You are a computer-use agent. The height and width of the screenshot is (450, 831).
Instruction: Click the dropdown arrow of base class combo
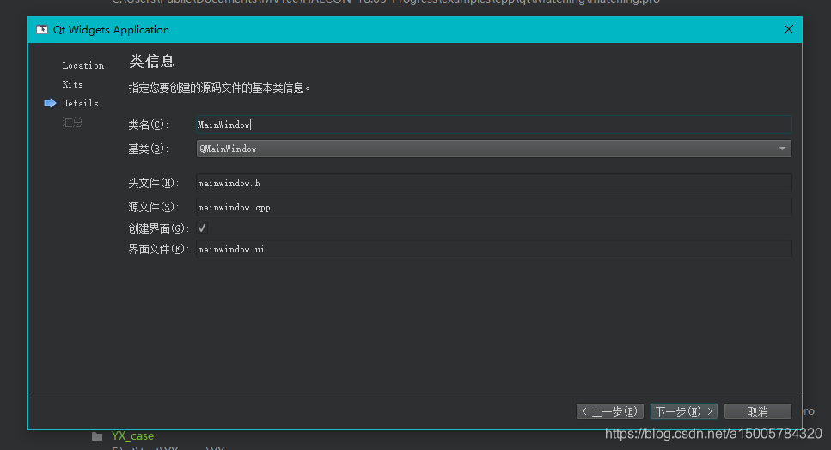[x=782, y=149]
